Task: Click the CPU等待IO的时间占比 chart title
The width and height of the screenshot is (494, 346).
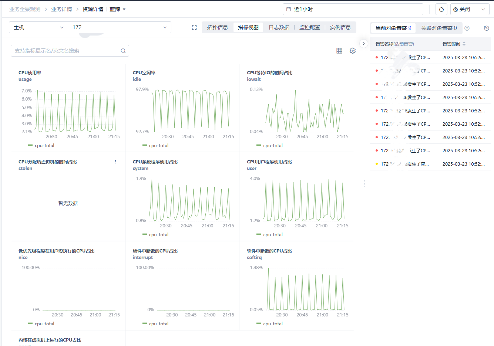Action: pyautogui.click(x=270, y=73)
